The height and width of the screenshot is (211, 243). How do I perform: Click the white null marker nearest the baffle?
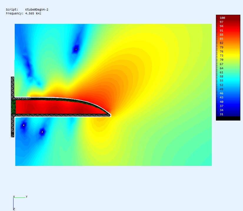(24, 125)
